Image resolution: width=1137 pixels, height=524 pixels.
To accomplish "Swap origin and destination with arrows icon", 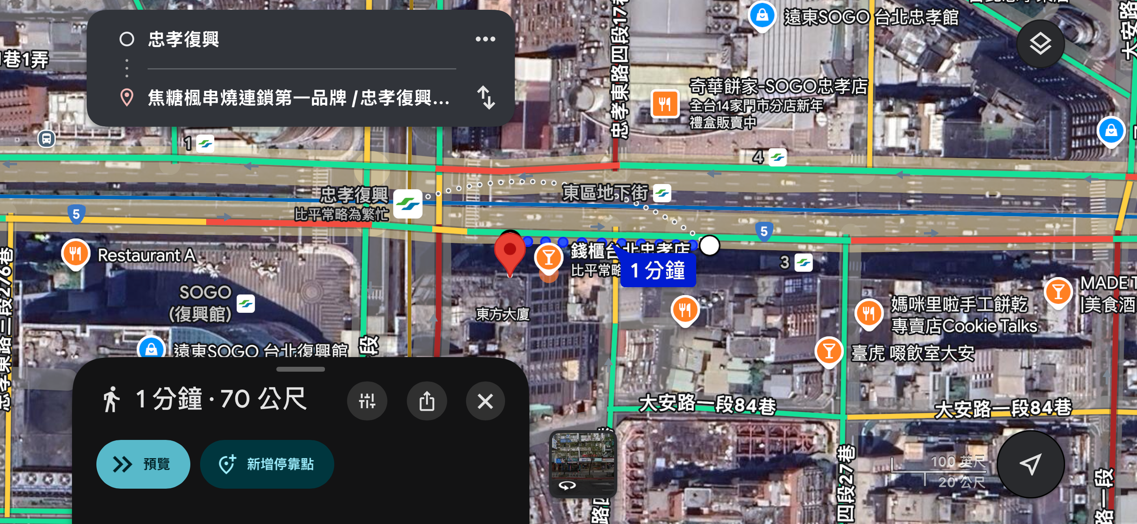I will [486, 97].
